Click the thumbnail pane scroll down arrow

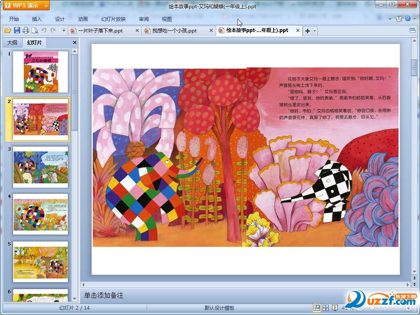(x=75, y=299)
